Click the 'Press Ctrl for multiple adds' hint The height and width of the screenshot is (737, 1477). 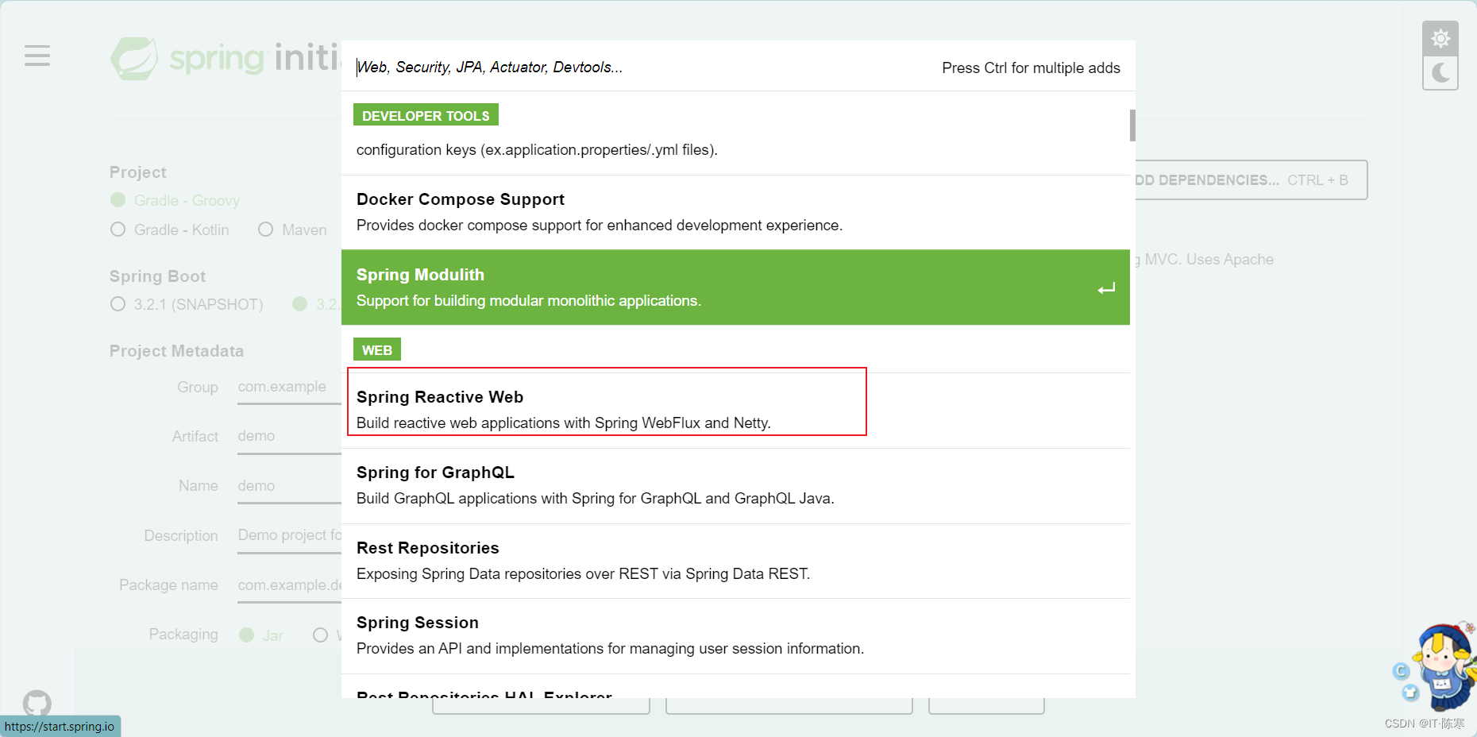(x=1031, y=68)
